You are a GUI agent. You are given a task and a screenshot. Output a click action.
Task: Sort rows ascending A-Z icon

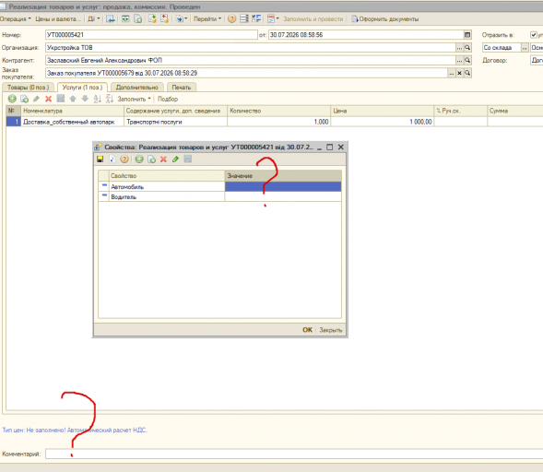point(98,99)
